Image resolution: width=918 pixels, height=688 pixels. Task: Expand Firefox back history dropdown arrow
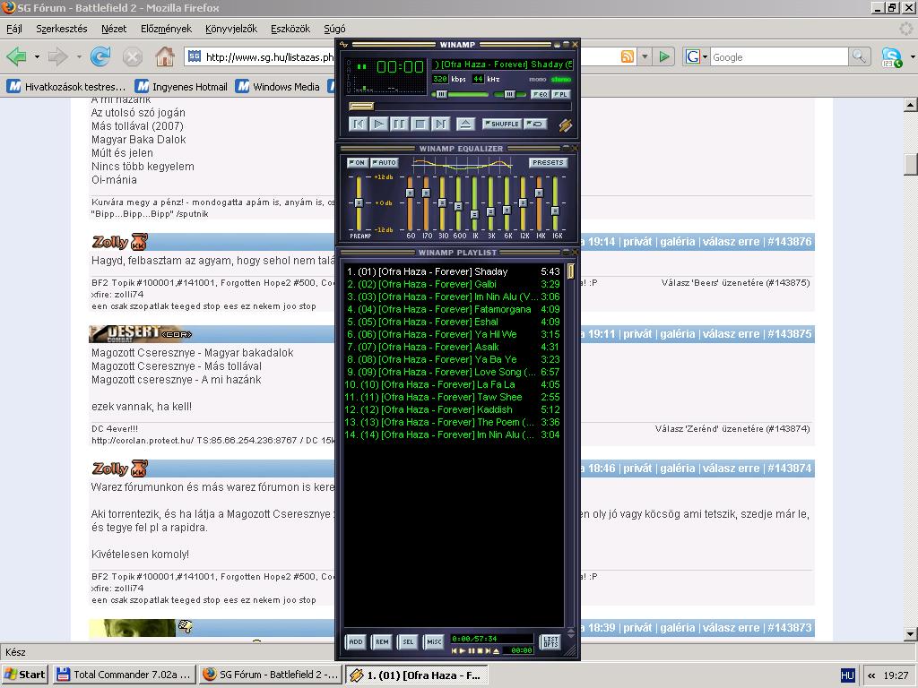point(37,57)
